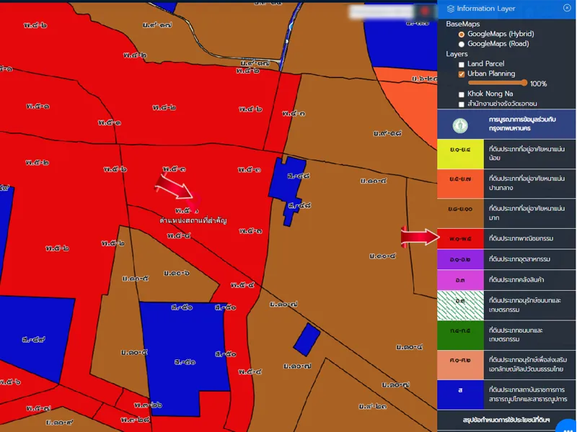Screen dimensions: 577x432
Task: Switch basemap to GoogleMaps (Road)
Action: [462, 44]
